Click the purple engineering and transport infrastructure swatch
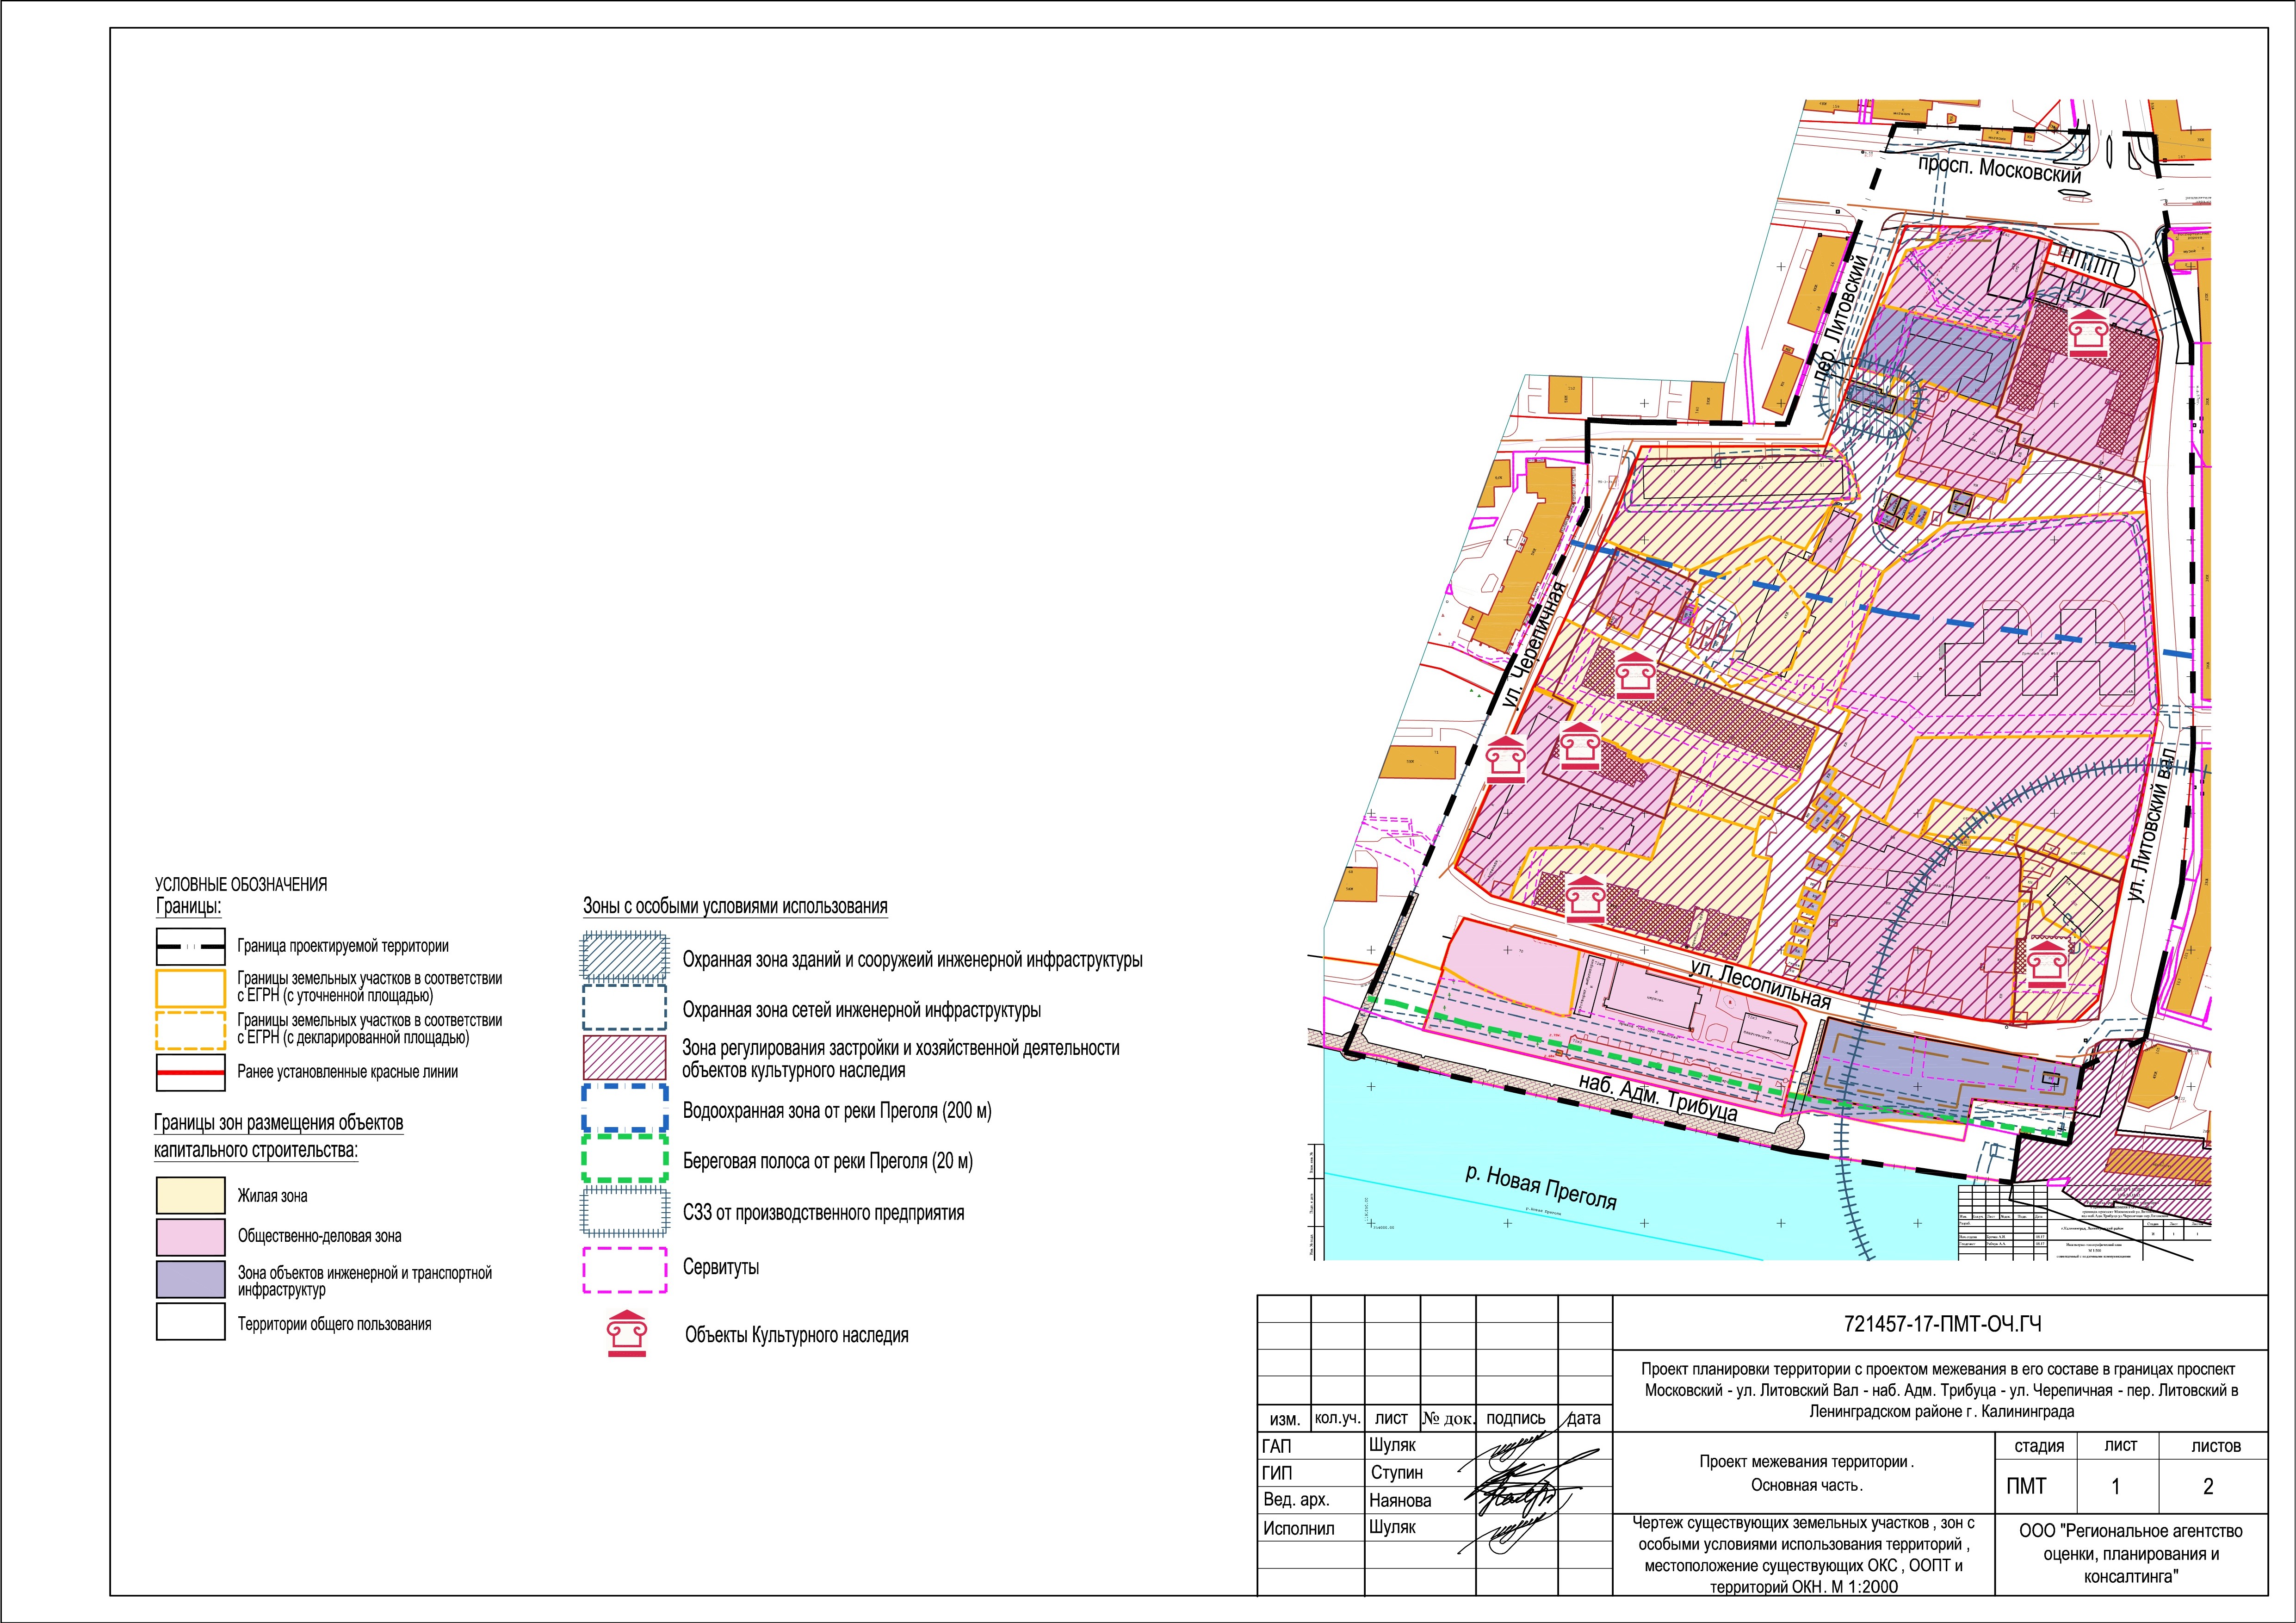This screenshot has width=2296, height=1623. coord(190,1279)
